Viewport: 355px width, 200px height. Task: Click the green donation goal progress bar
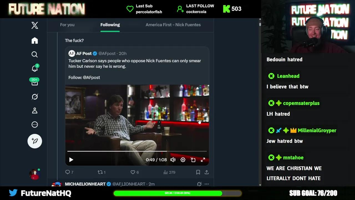point(177,193)
